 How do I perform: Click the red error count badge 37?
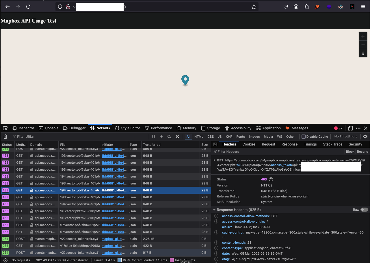tap(338, 128)
